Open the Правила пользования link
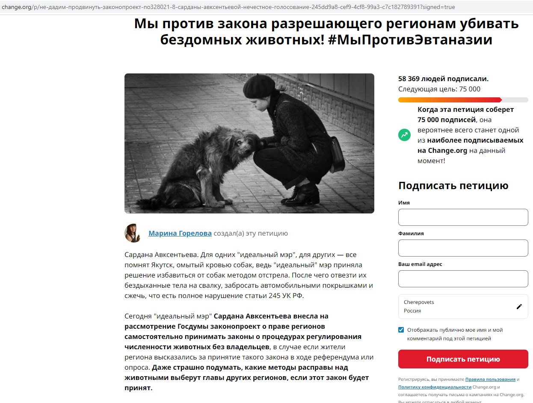533x403 pixels. (x=490, y=379)
